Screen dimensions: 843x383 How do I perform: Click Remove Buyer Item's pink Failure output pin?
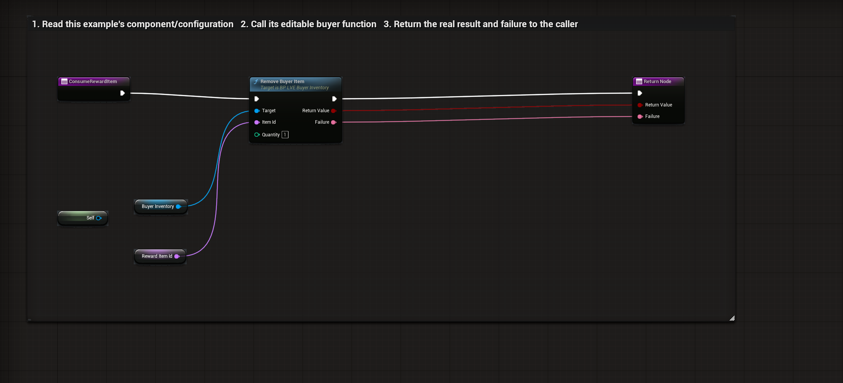[x=334, y=122]
